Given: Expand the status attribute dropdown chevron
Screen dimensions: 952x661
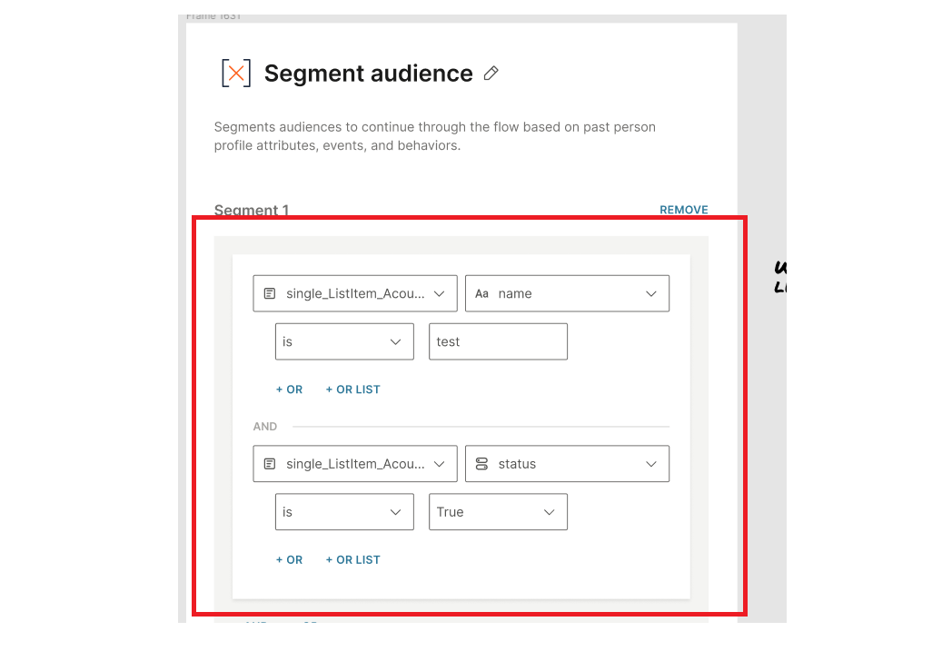Looking at the screenshot, I should pyautogui.click(x=650, y=464).
